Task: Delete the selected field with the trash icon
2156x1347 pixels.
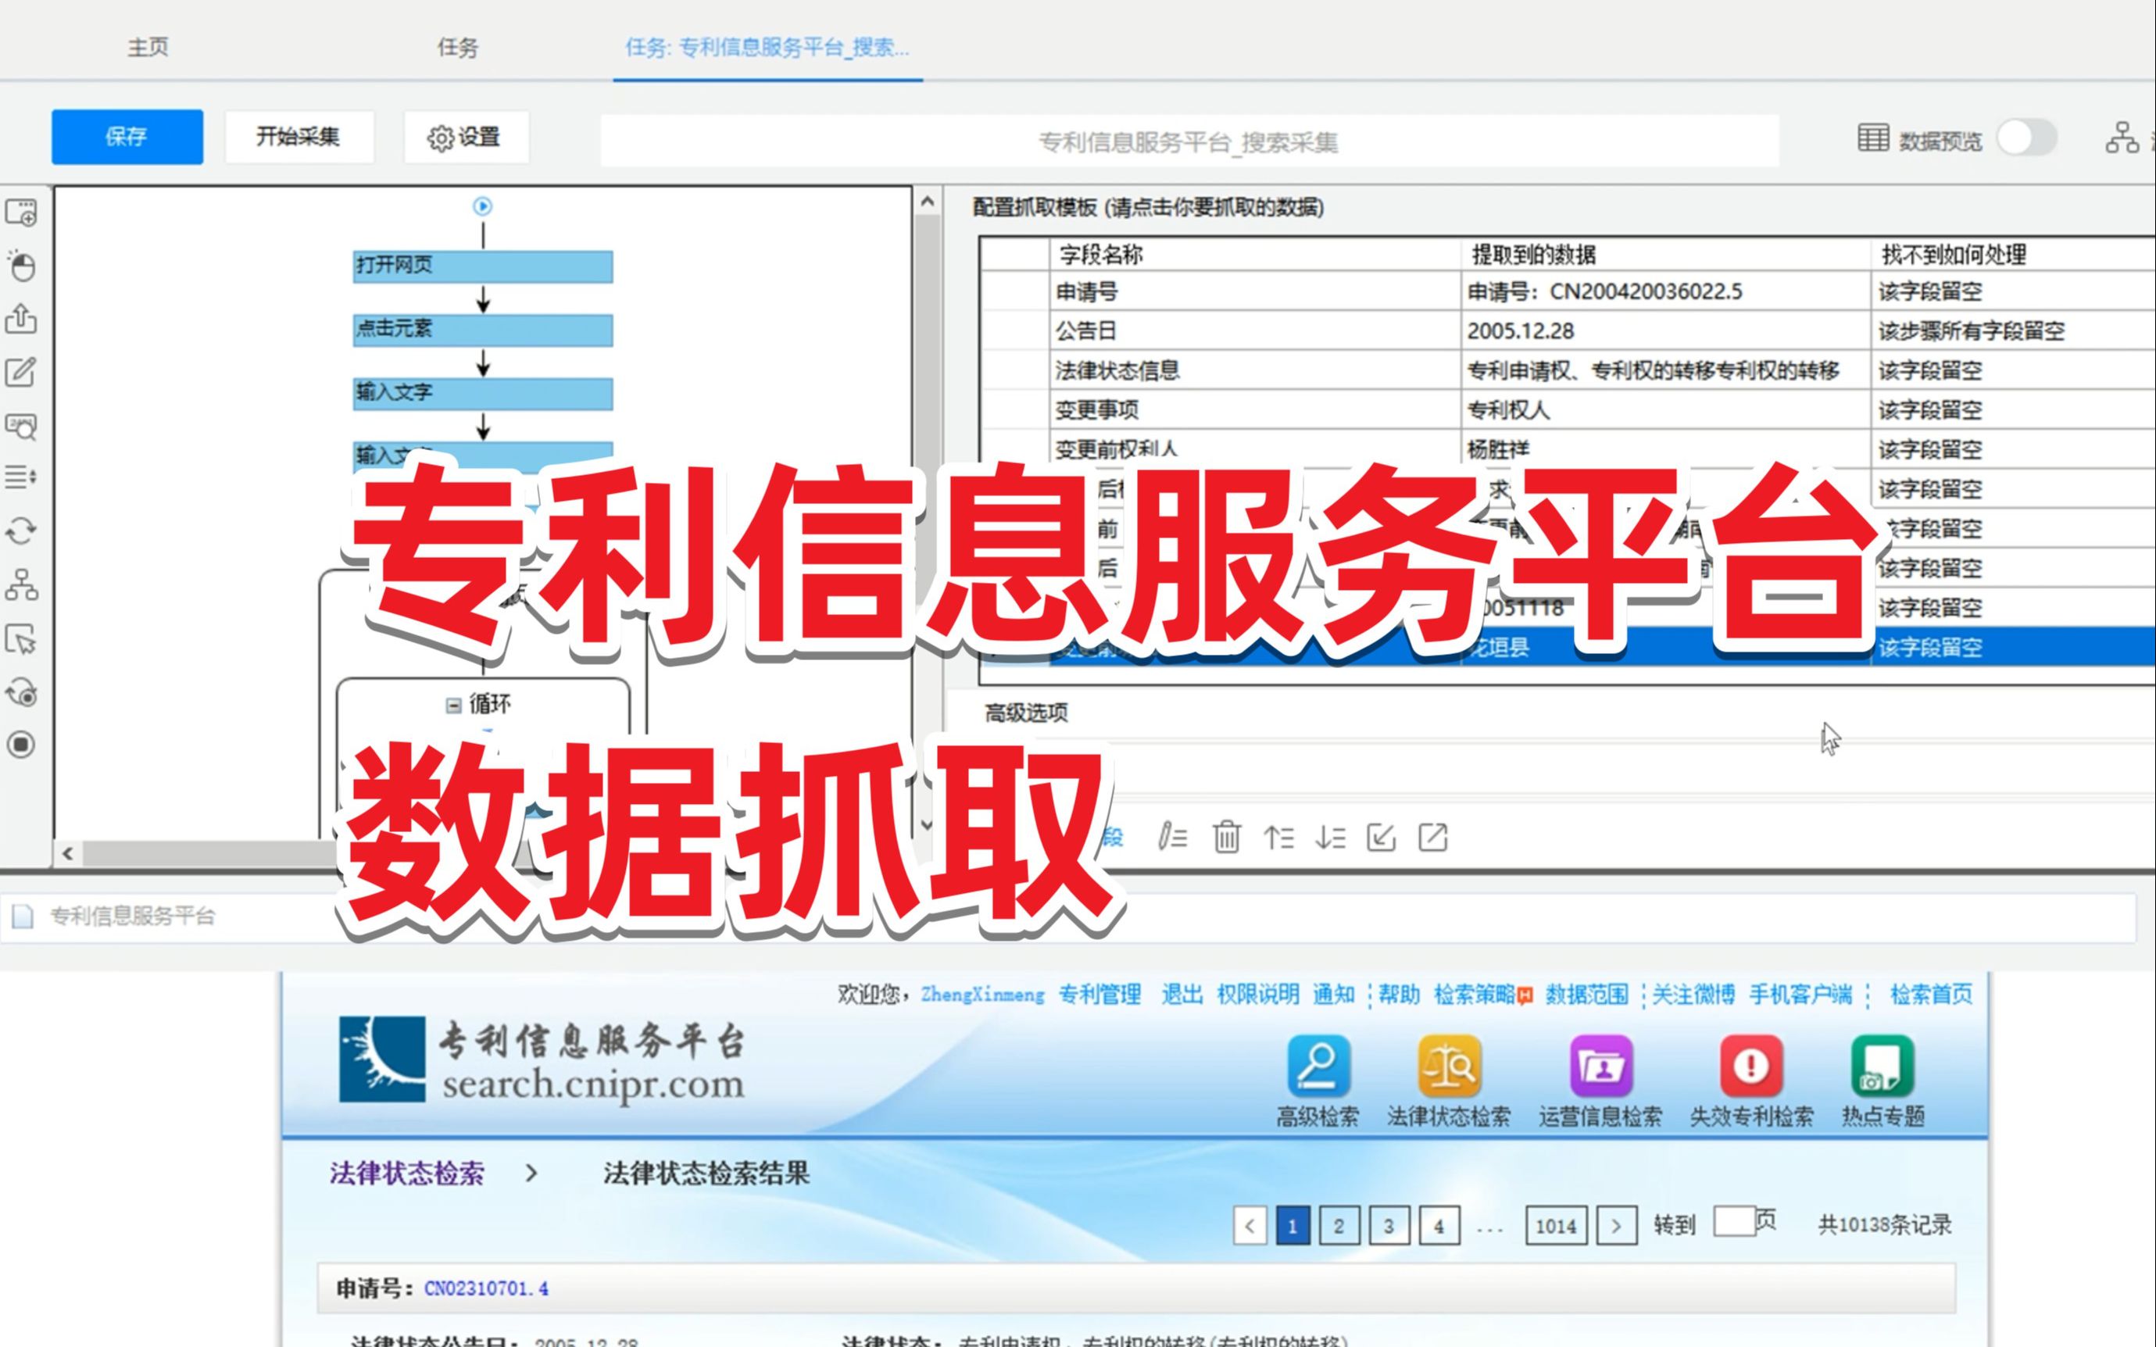Action: coord(1227,838)
